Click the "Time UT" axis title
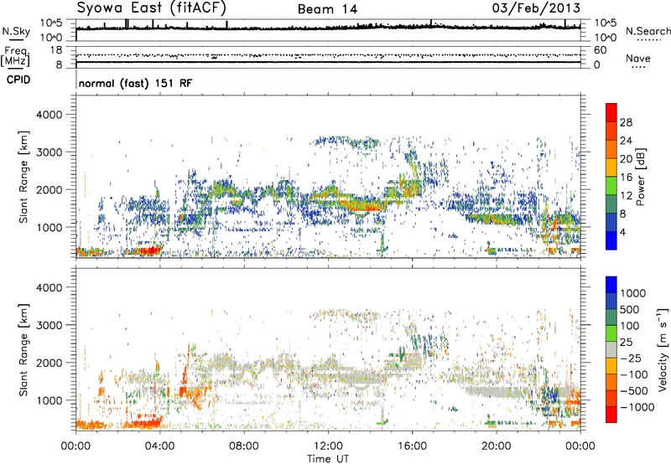This screenshot has width=671, height=464. pyautogui.click(x=328, y=459)
